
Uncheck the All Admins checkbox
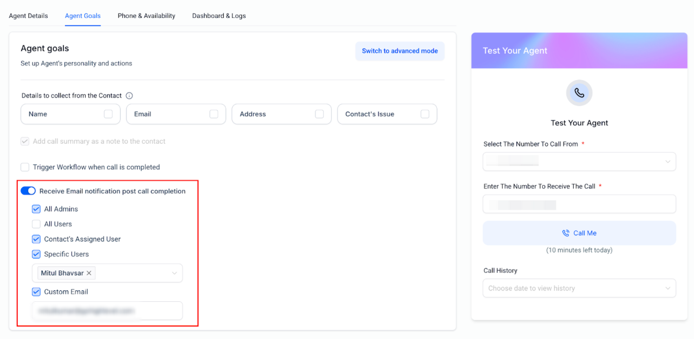36,209
